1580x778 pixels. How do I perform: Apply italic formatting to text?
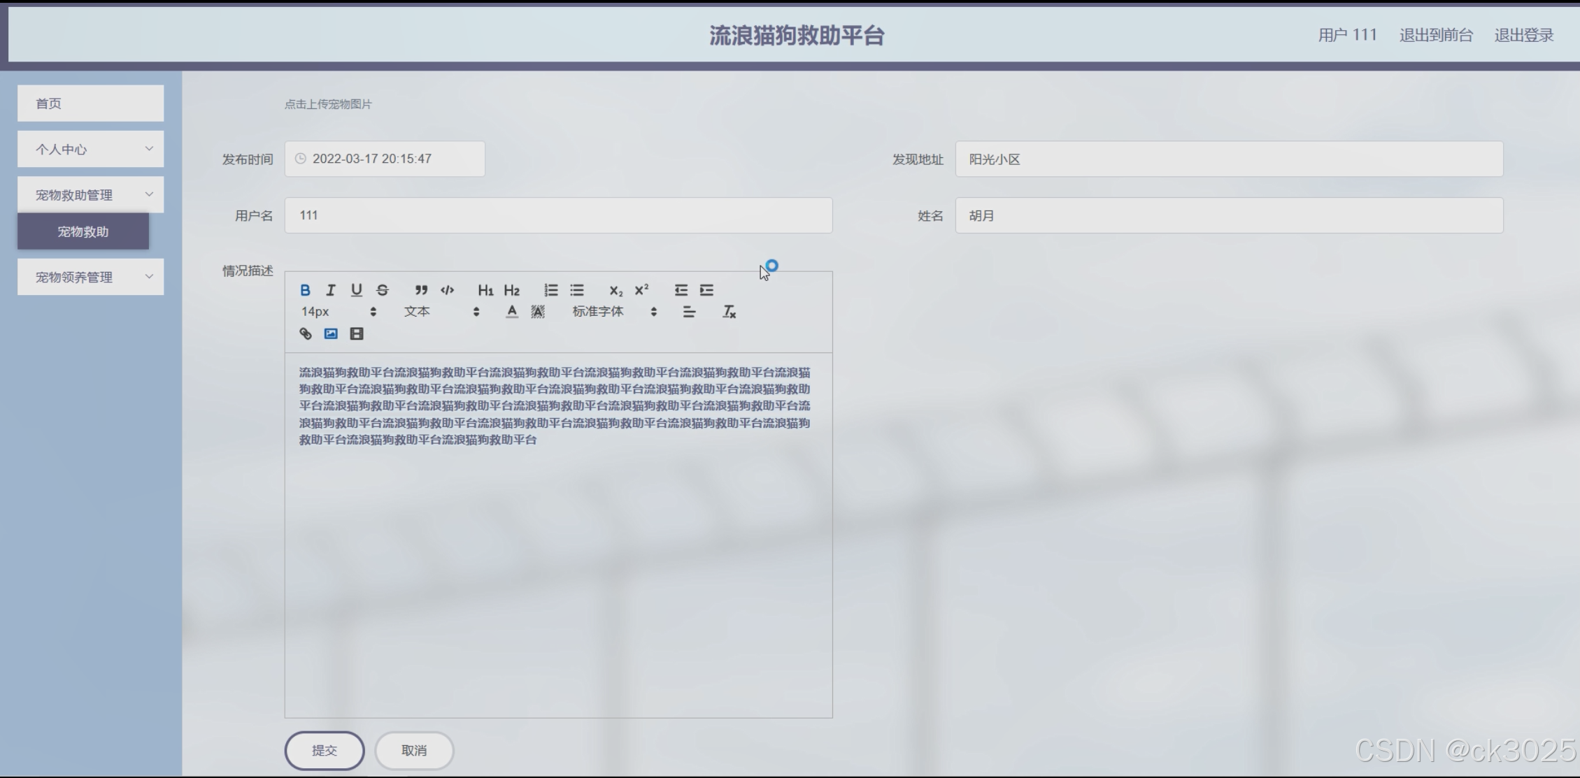(331, 290)
